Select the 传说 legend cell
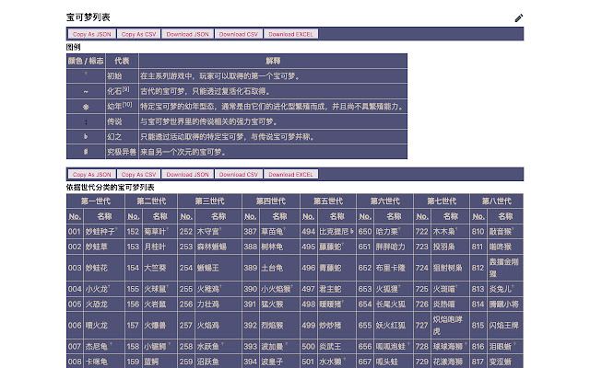Image resolution: width=590 pixels, height=368 pixels. pos(122,121)
